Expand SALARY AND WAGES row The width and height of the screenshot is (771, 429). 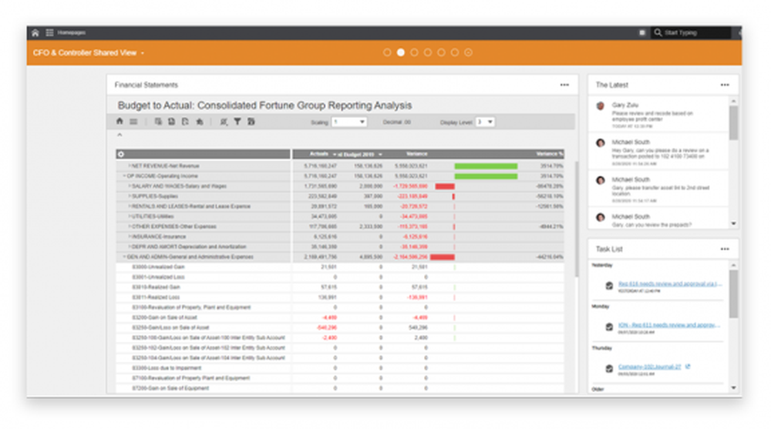pyautogui.click(x=130, y=186)
